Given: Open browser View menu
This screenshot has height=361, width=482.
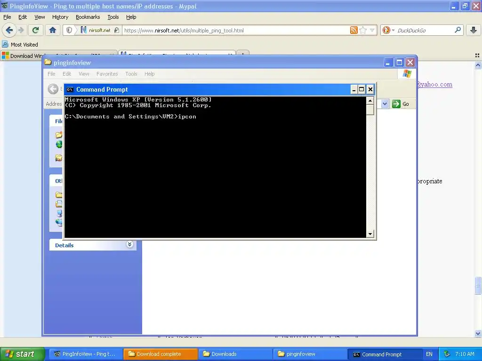Looking at the screenshot, I should (40, 17).
